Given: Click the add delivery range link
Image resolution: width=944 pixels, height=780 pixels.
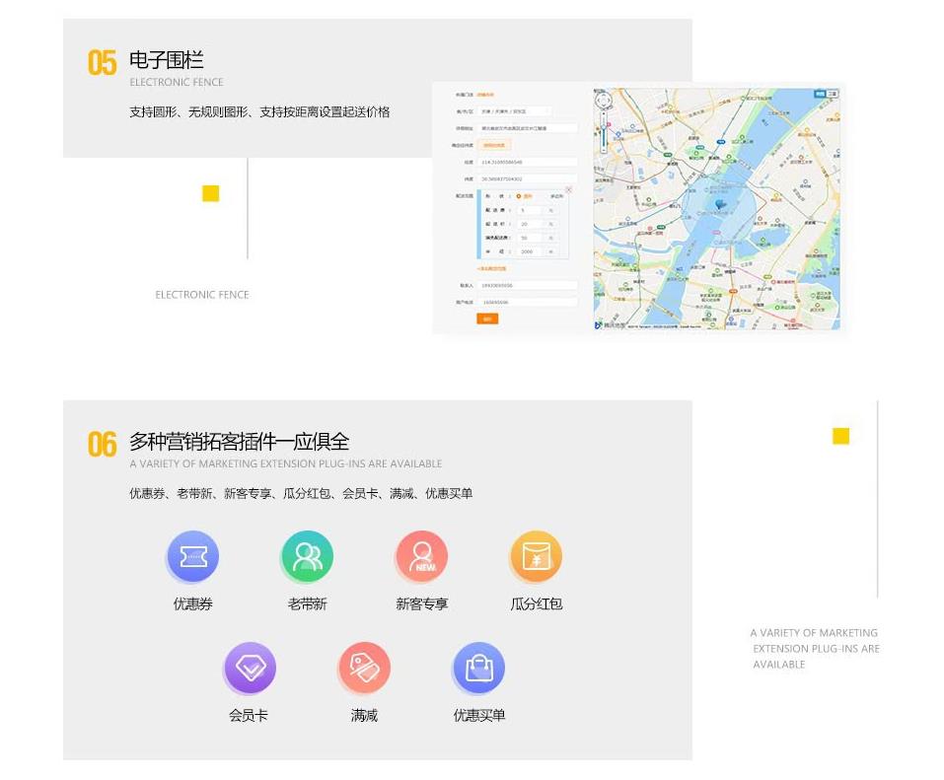Looking at the screenshot, I should click(x=491, y=268).
